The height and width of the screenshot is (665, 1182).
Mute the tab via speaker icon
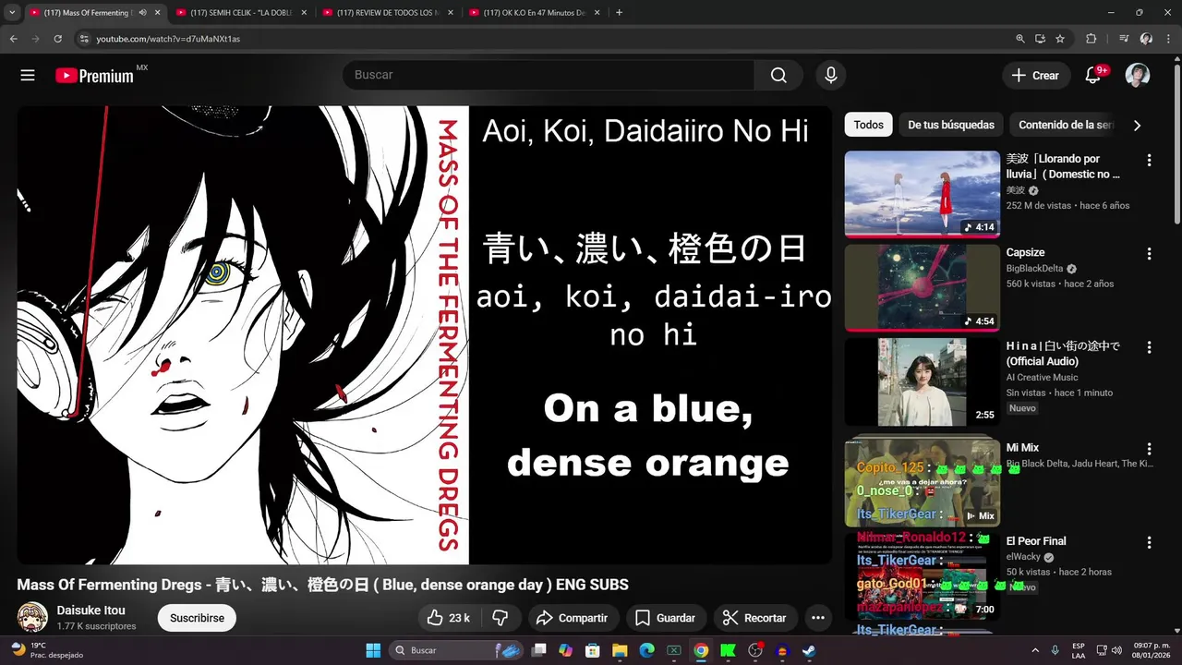coord(142,13)
